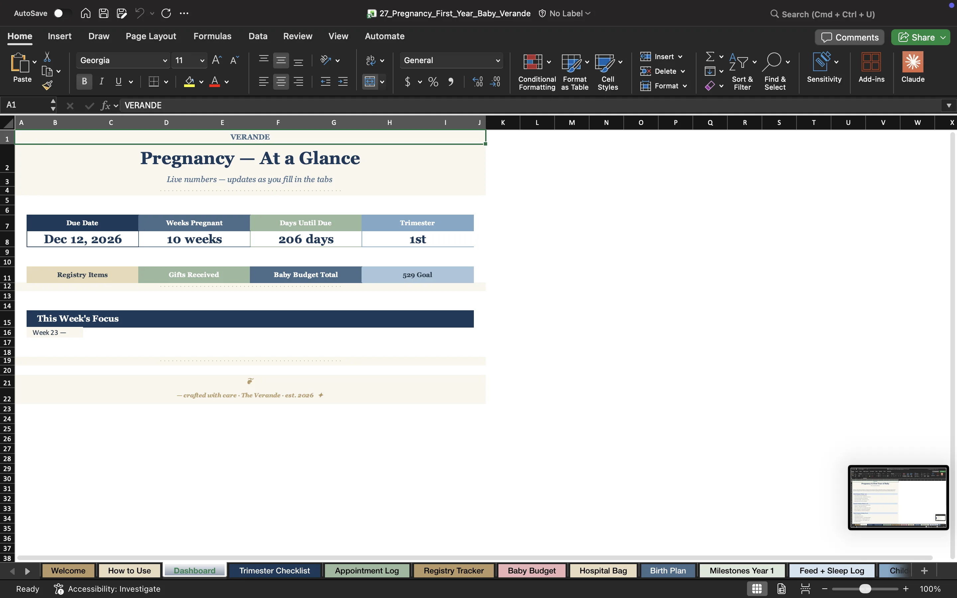Open the Page Layout ribbon tab
Screen dimensions: 957x598
pos(151,36)
